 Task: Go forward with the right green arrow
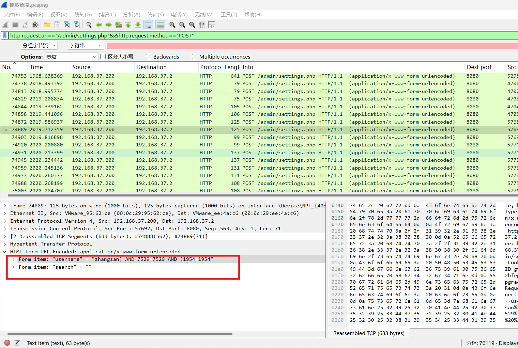pyautogui.click(x=109, y=25)
